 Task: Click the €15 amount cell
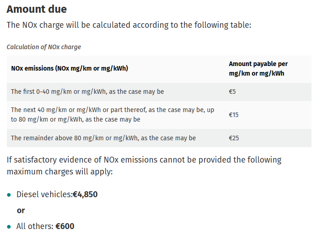pyautogui.click(x=234, y=115)
